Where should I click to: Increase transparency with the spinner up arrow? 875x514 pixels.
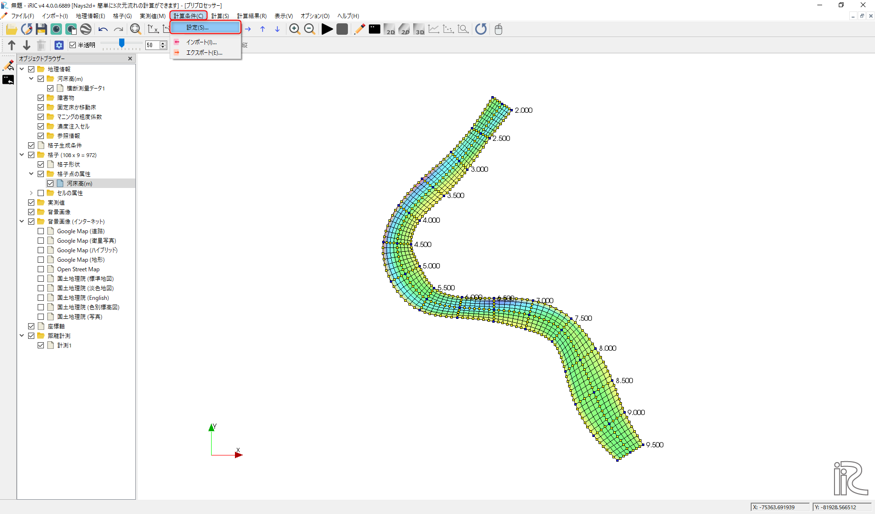pos(163,43)
